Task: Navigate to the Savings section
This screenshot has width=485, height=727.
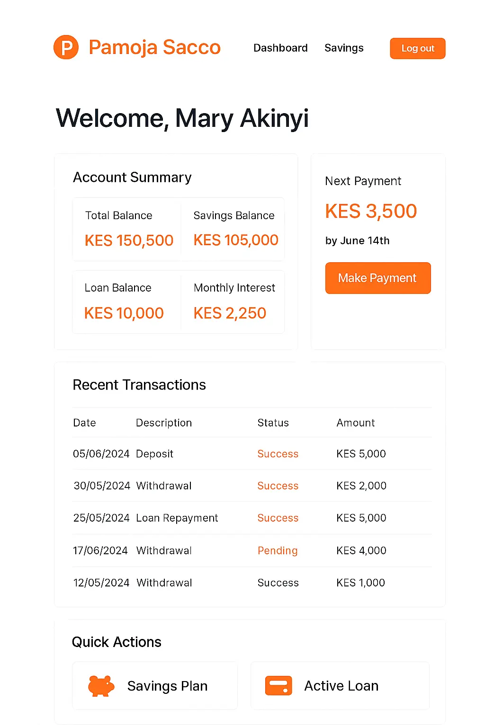Action: pos(344,48)
